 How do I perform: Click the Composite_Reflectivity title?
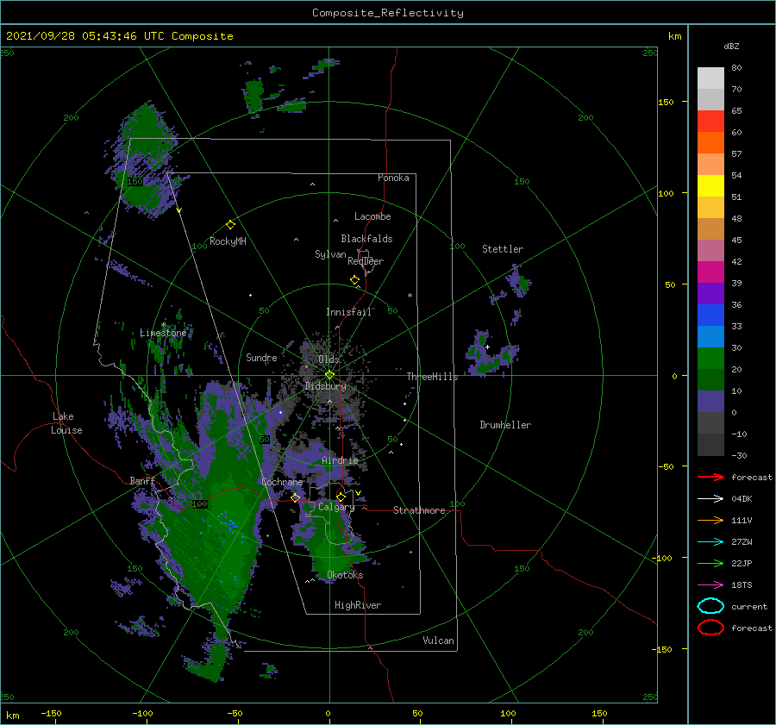coord(388,13)
